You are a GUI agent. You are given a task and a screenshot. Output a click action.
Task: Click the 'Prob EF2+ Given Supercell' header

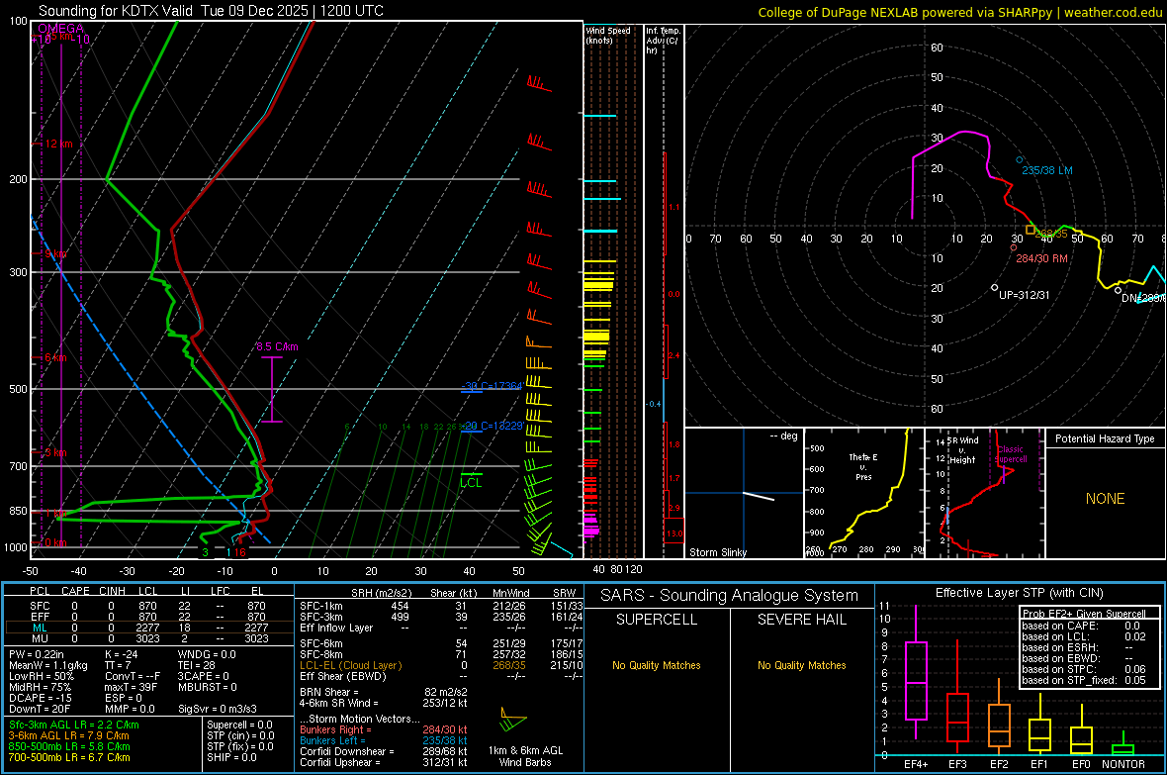[1084, 614]
